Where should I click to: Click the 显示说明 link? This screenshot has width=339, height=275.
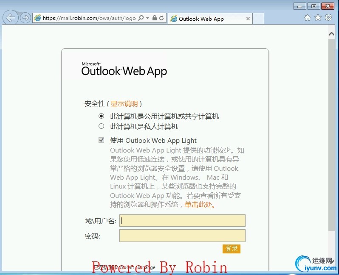click(x=124, y=104)
